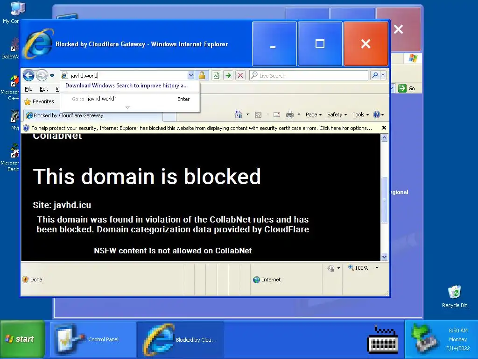Click the page scrollbar up arrow

pyautogui.click(x=385, y=138)
